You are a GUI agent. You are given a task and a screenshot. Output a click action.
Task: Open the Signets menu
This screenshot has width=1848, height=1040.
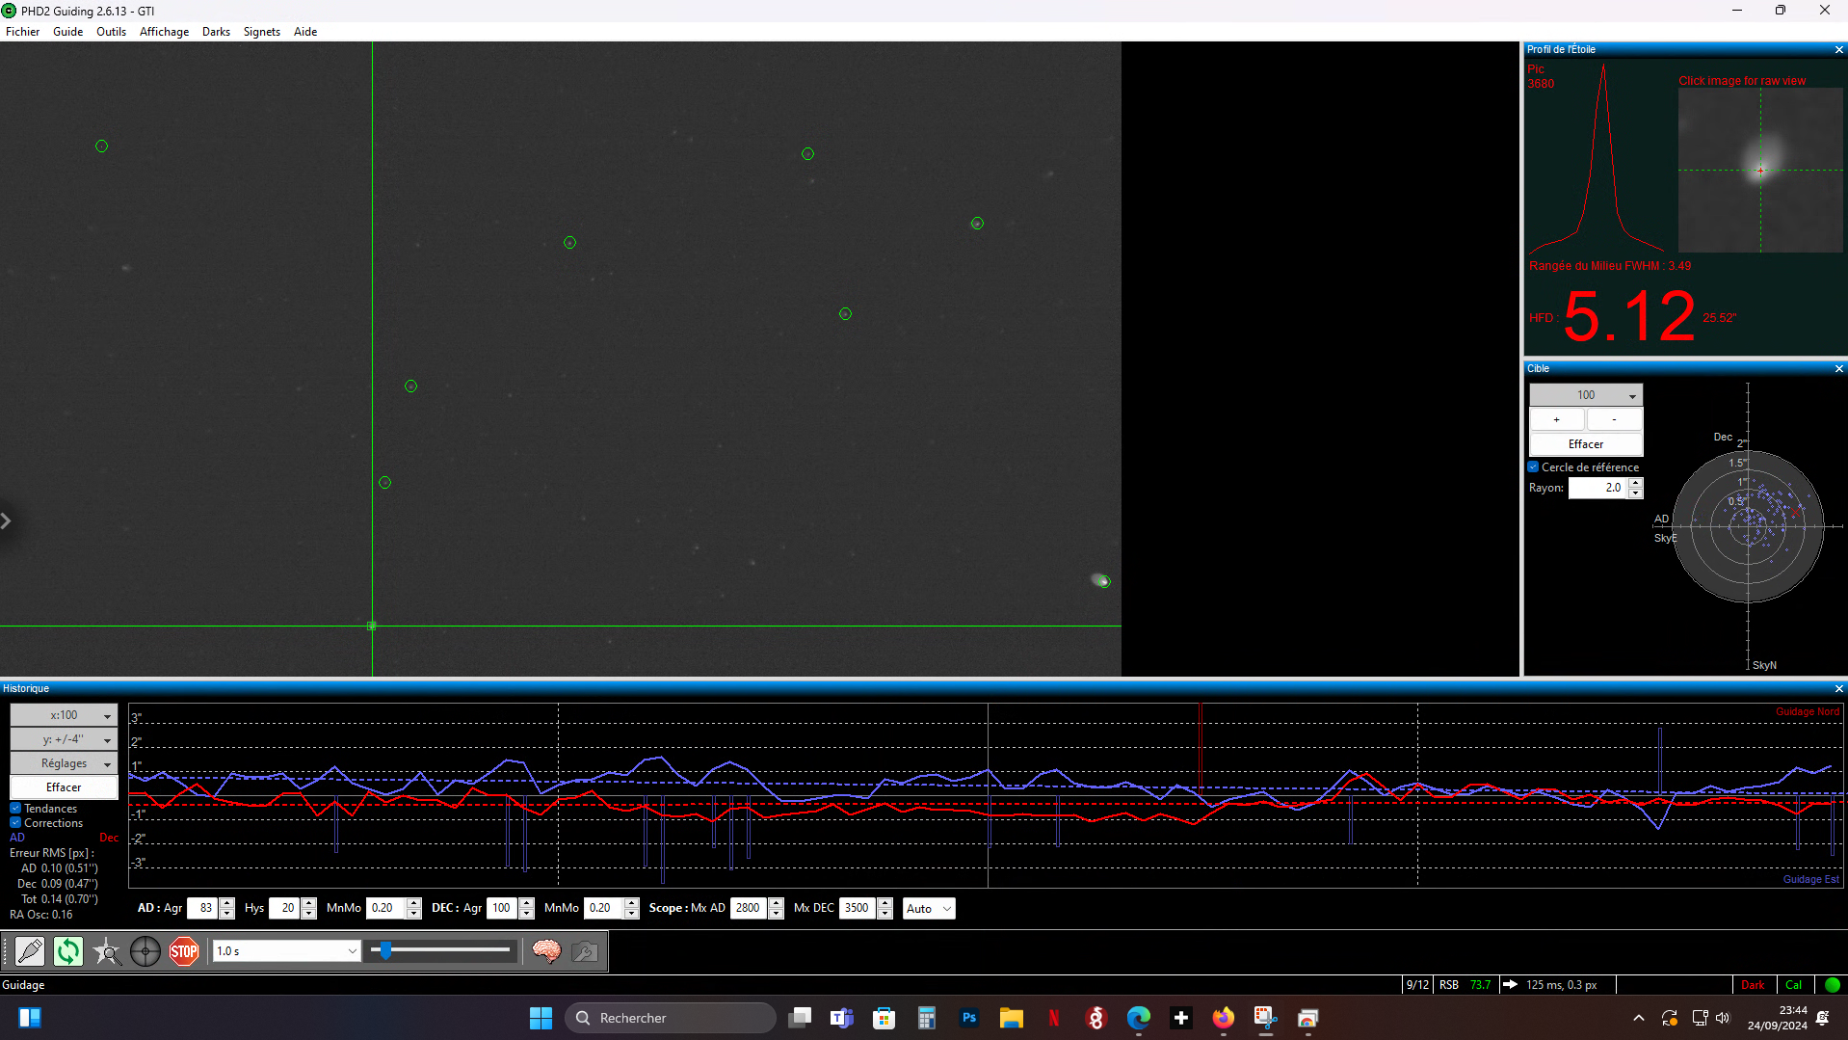pos(261,32)
